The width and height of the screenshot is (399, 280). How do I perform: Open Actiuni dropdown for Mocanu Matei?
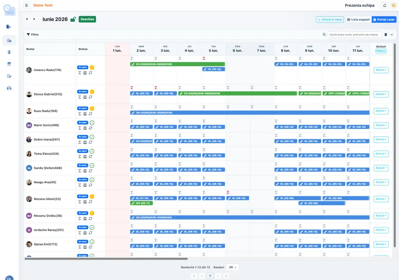381,199
